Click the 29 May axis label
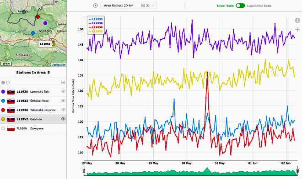302x179 pixels. coord(153,163)
